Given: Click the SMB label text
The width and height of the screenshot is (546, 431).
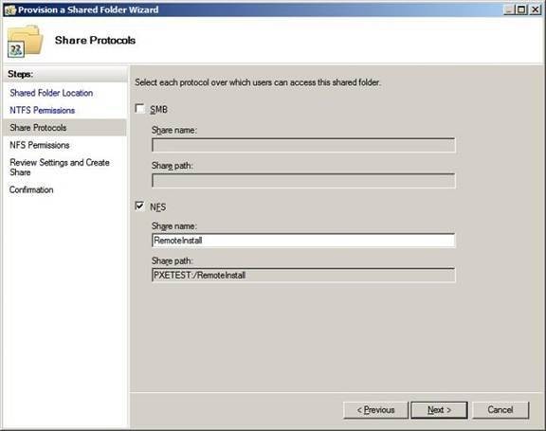Looking at the screenshot, I should coord(159,110).
